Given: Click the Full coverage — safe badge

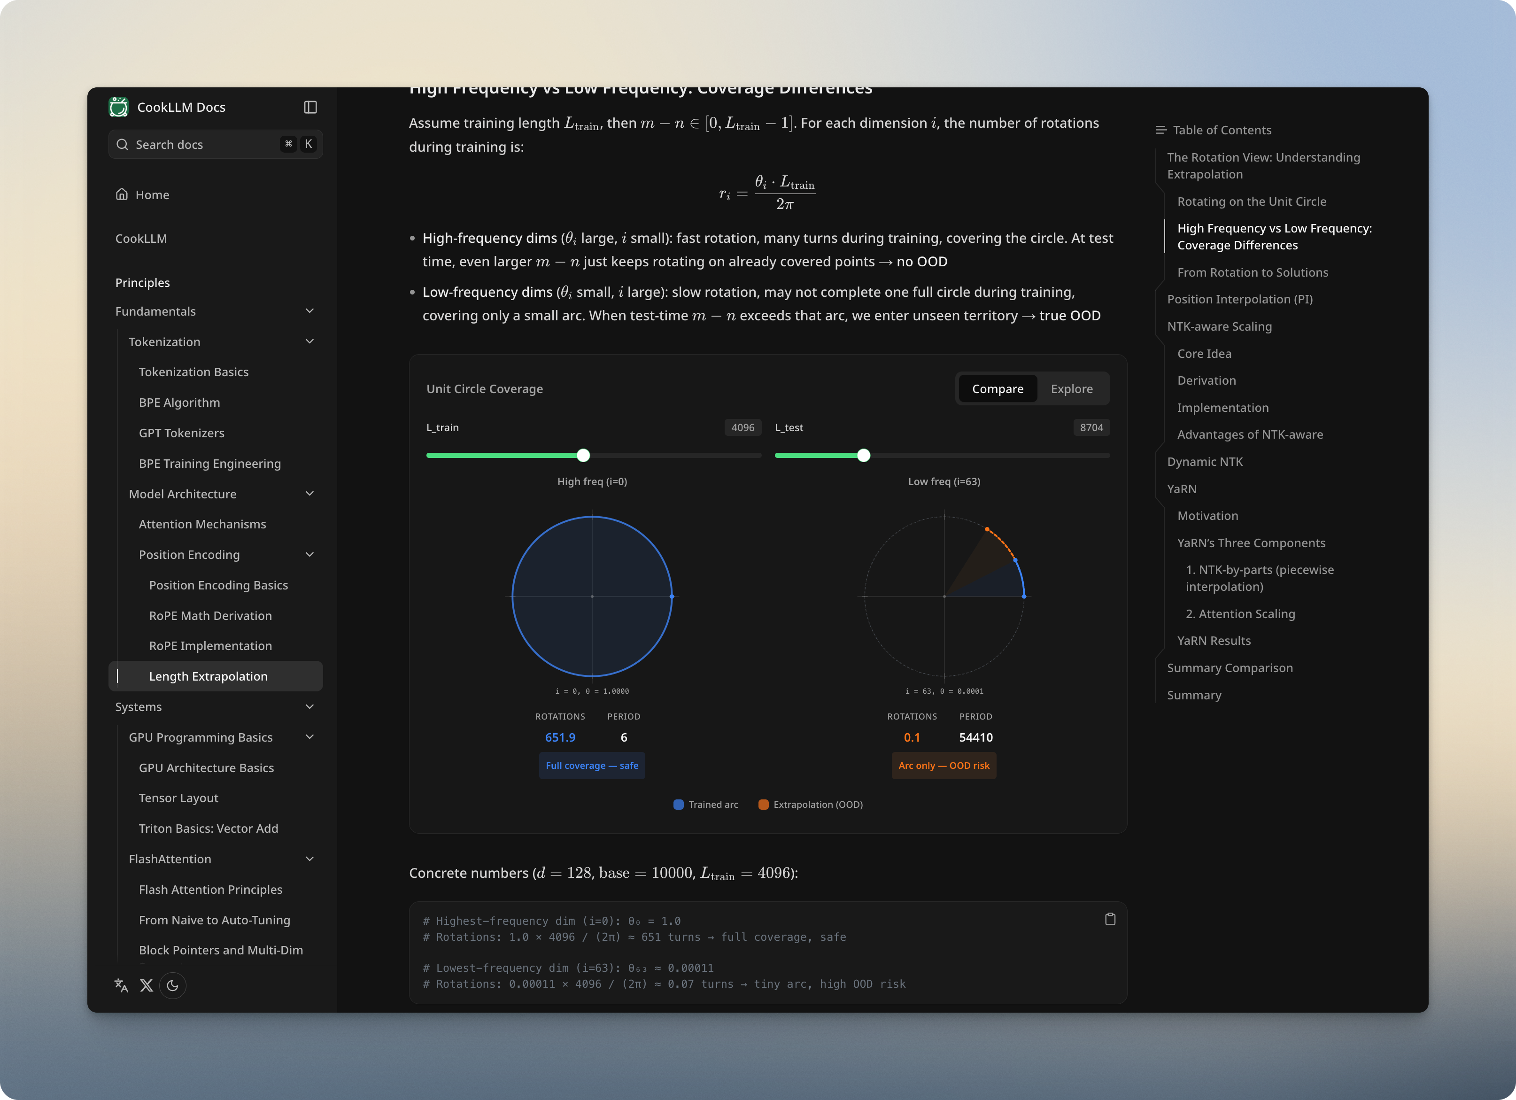Looking at the screenshot, I should pyautogui.click(x=592, y=766).
